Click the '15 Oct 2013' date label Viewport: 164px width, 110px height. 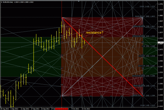coord(86,109)
